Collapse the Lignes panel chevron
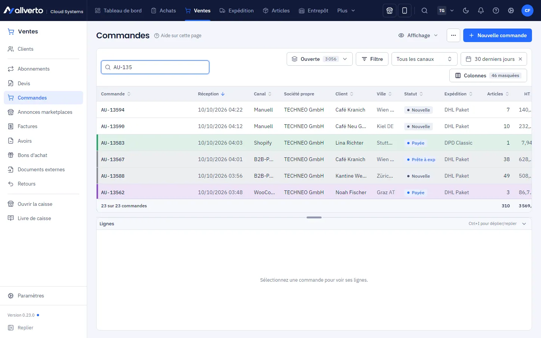The image size is (541, 338). 524,224
